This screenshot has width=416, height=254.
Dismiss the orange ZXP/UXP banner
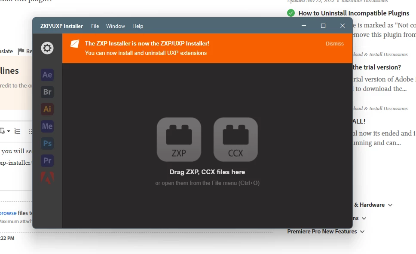point(334,44)
